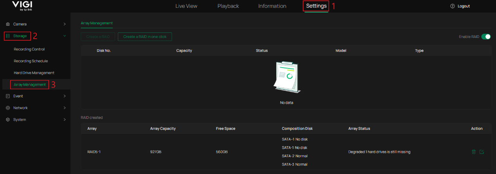Expand the Network menu chevron

[x=65, y=108]
